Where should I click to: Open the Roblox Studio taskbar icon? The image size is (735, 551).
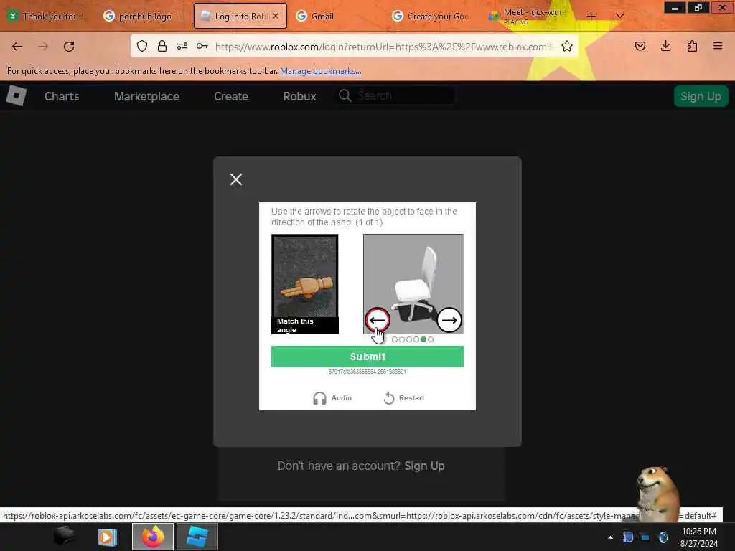click(x=197, y=537)
